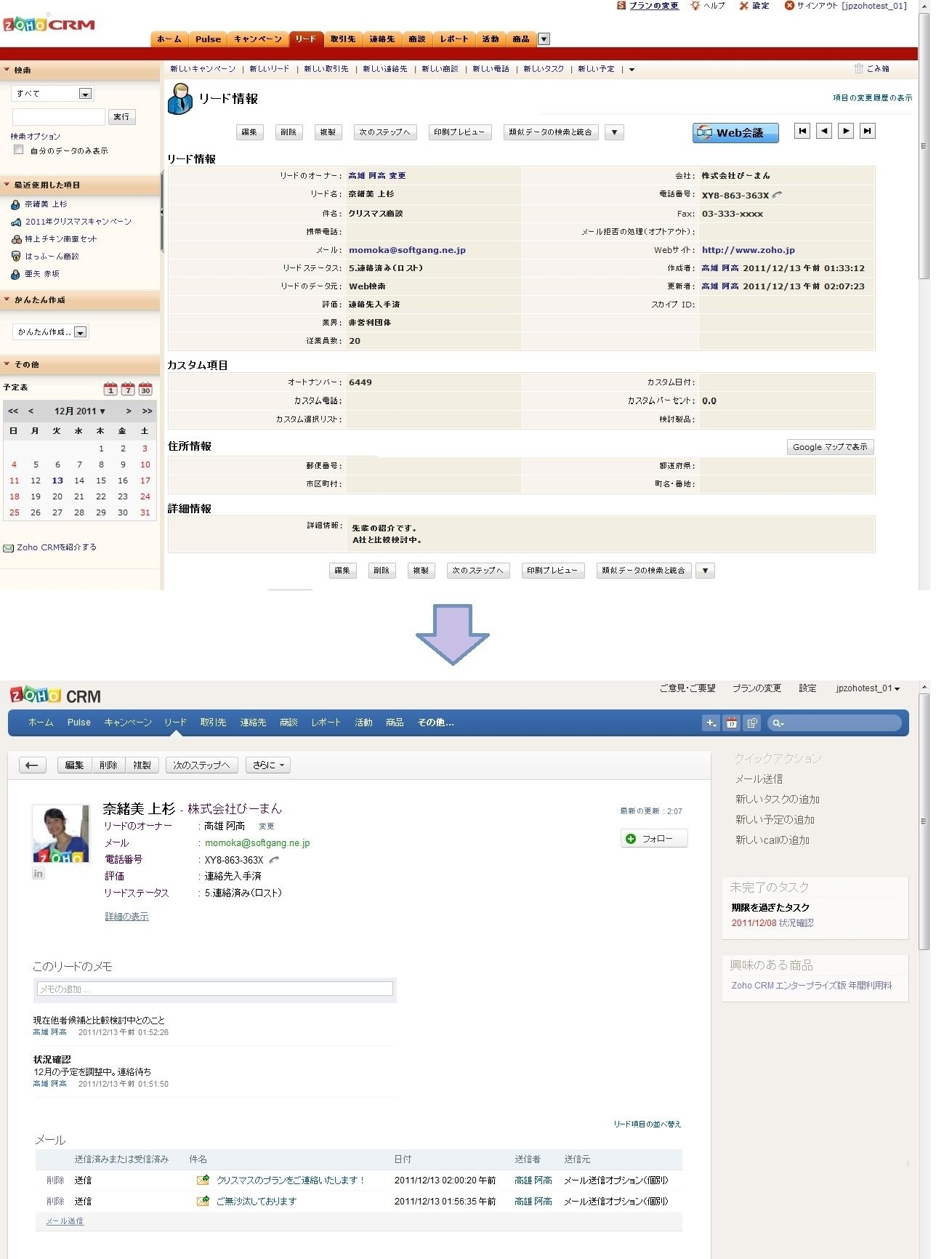The image size is (936, 1259).
Task: Open the day view calendar icon
Action: [110, 388]
